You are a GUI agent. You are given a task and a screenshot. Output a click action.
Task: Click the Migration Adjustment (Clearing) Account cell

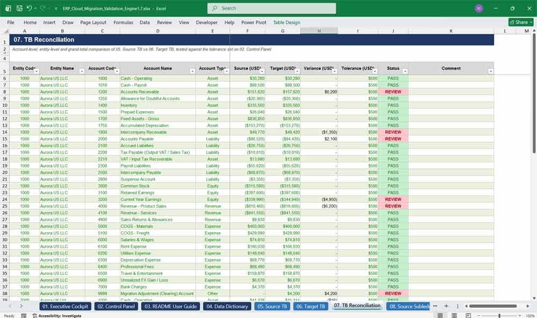(157, 294)
